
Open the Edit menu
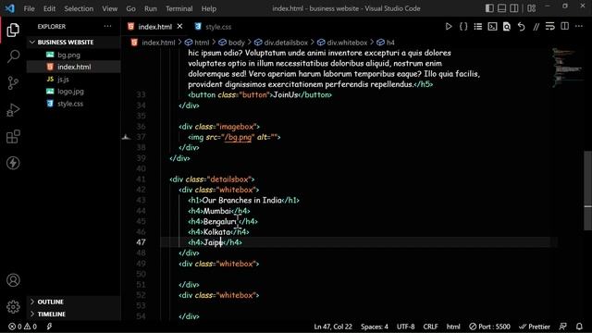point(49,8)
